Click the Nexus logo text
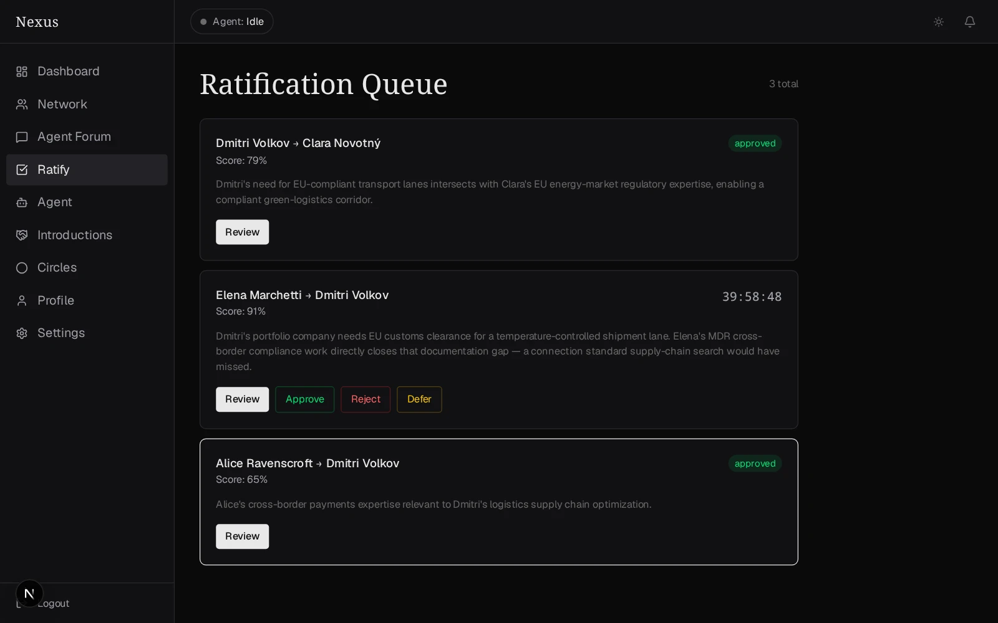 37,22
